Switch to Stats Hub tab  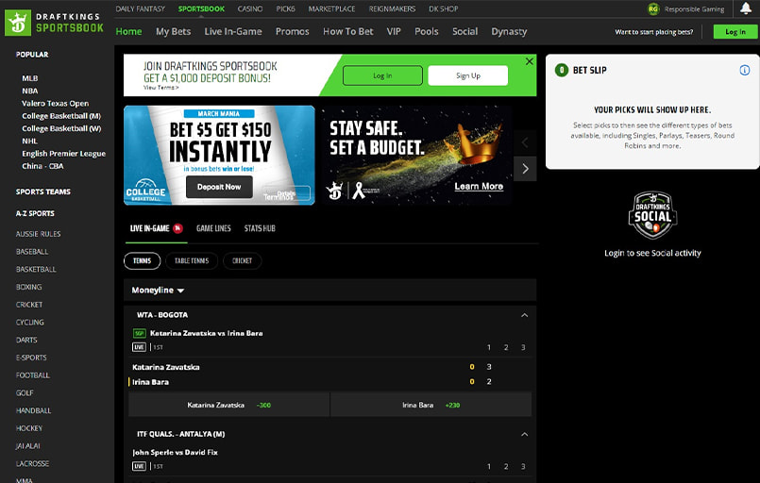coord(260,228)
